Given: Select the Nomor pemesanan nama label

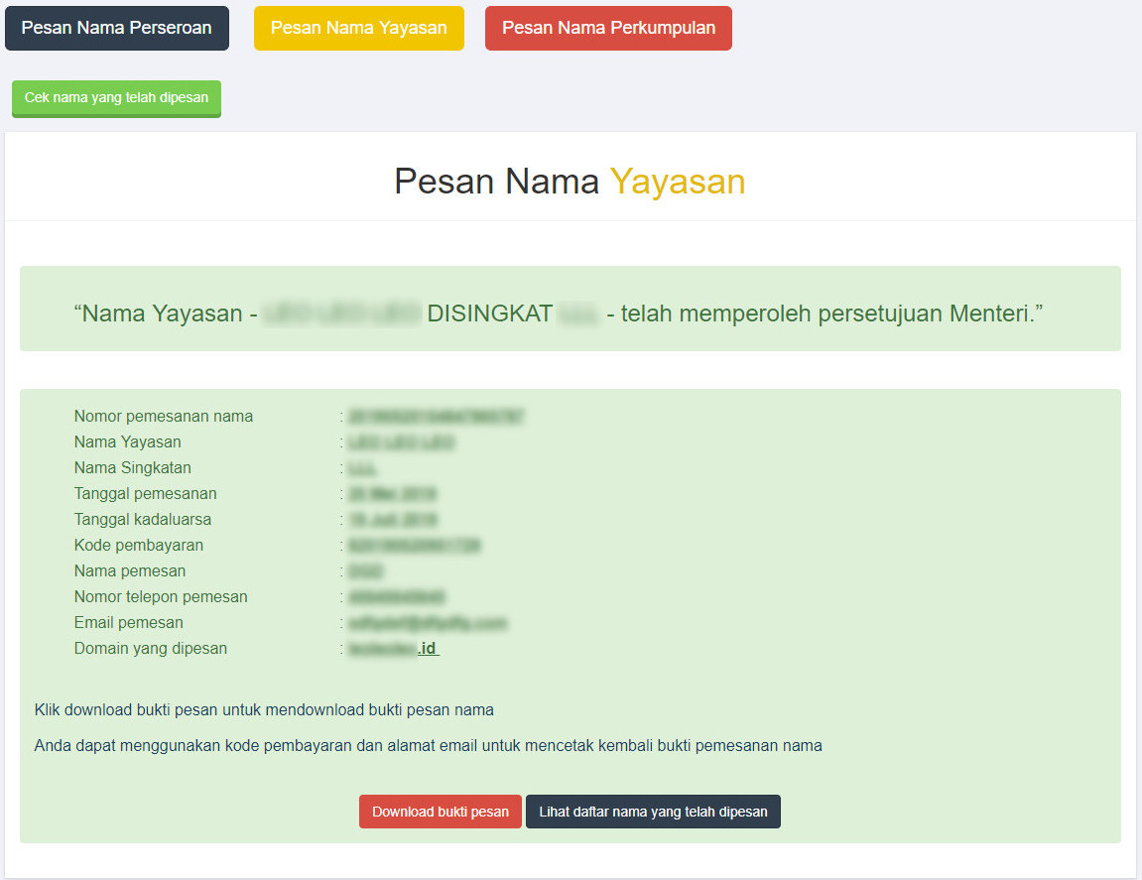Looking at the screenshot, I should click(x=163, y=417).
